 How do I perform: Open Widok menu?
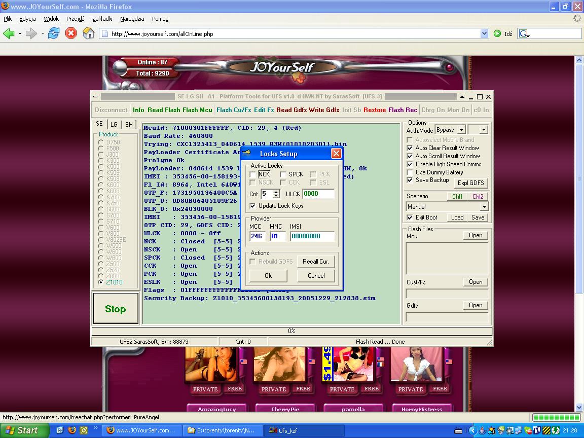[x=51, y=19]
